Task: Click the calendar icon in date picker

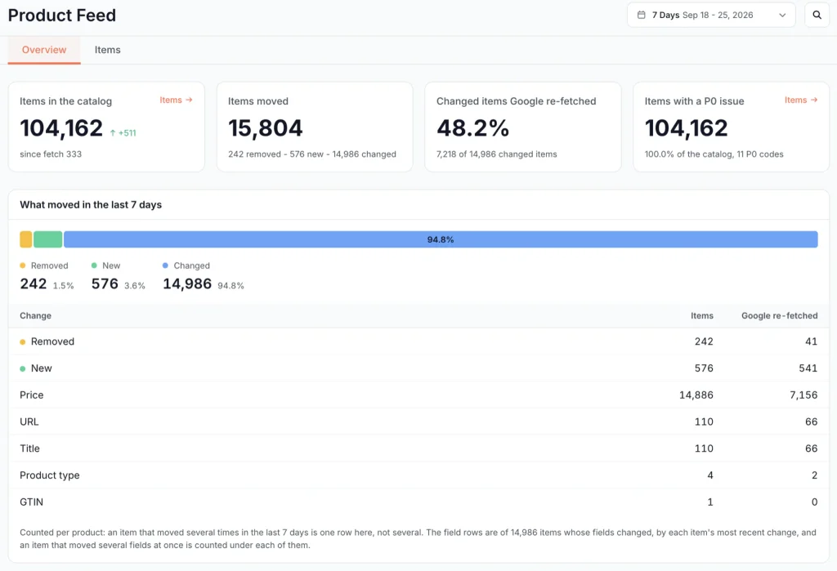Action: click(641, 15)
